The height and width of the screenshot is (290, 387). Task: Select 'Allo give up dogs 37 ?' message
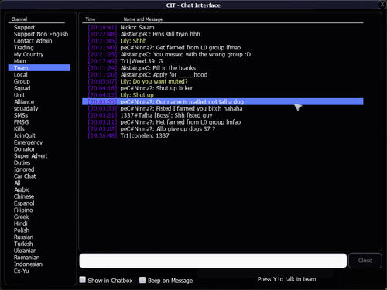click(223, 129)
